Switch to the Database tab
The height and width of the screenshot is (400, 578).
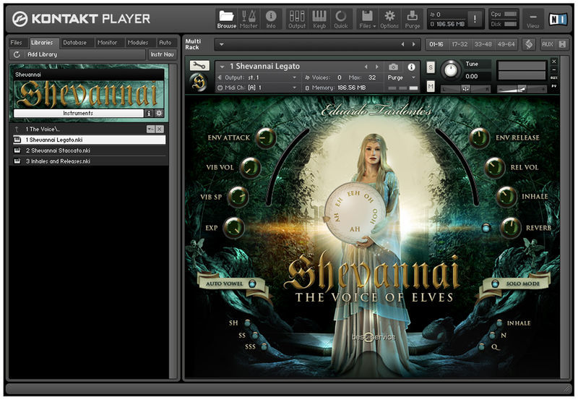pos(75,43)
